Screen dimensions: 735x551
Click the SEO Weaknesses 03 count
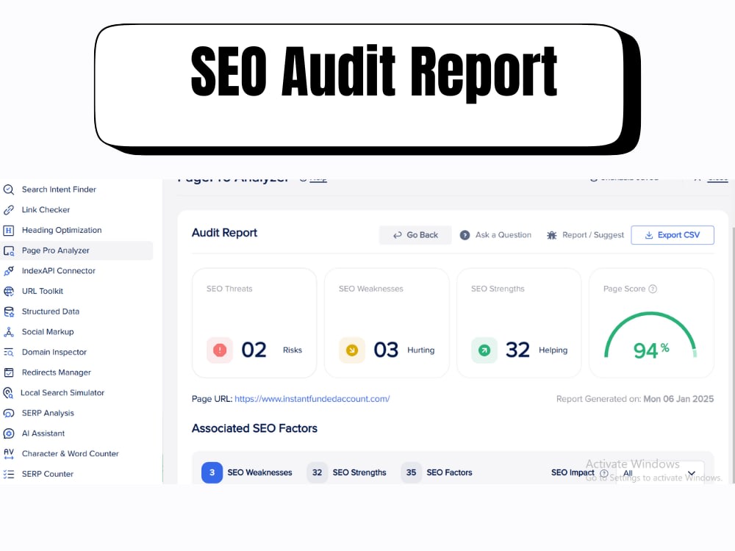[x=386, y=350]
